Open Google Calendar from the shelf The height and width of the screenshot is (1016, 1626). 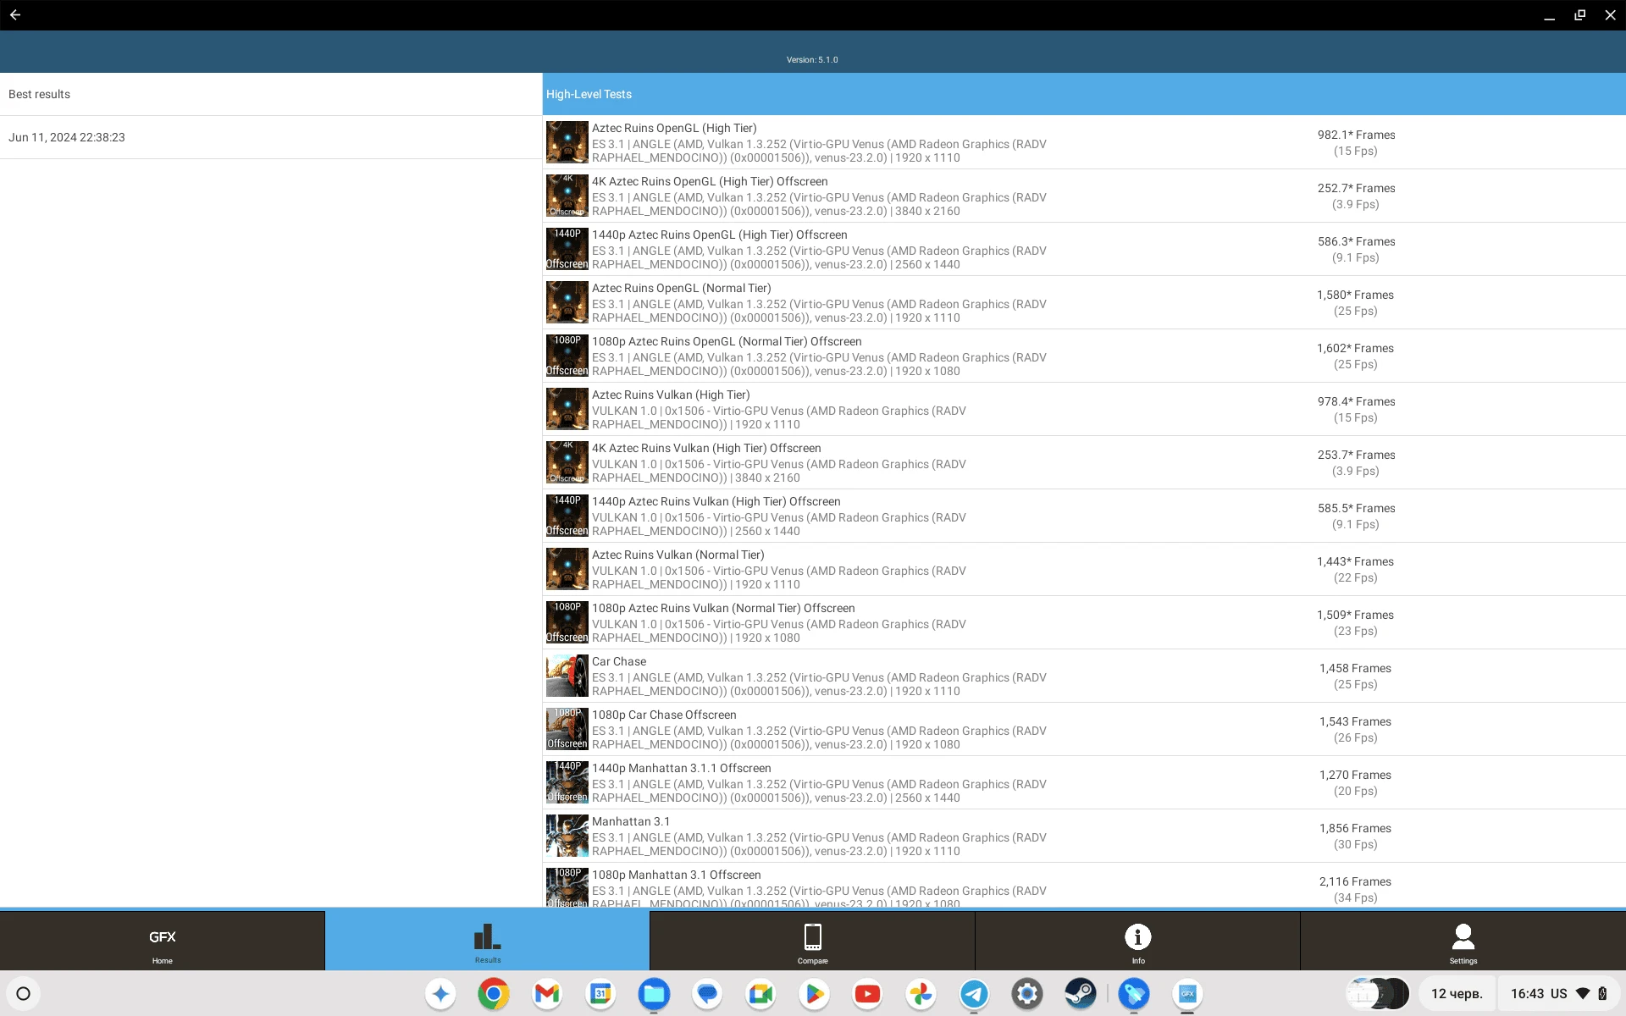600,994
